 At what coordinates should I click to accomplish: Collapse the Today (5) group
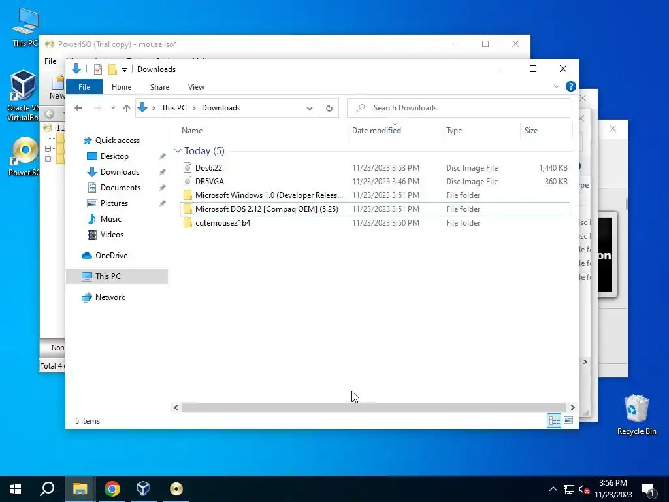(178, 151)
